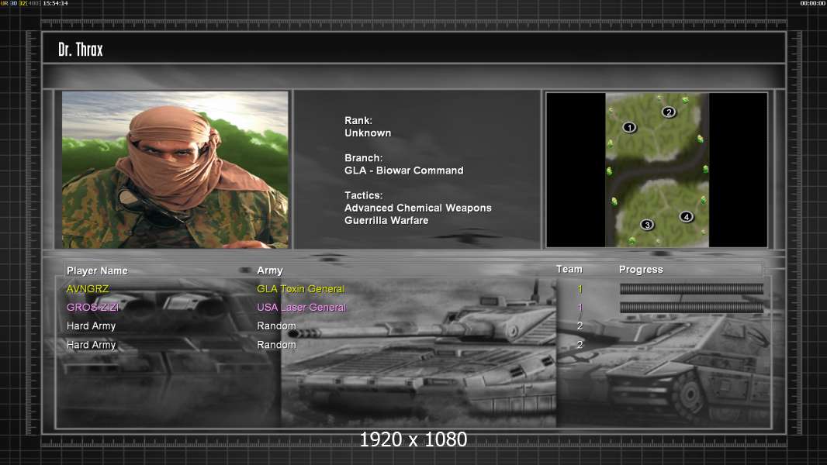Click the Unknown rank value
The height and width of the screenshot is (465, 827).
(369, 133)
